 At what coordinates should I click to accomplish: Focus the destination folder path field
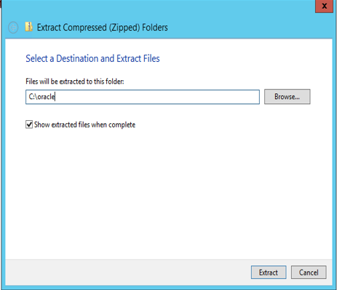pyautogui.click(x=143, y=97)
